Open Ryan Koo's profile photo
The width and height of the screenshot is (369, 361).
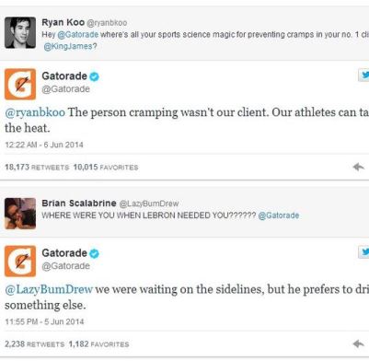coord(20,32)
